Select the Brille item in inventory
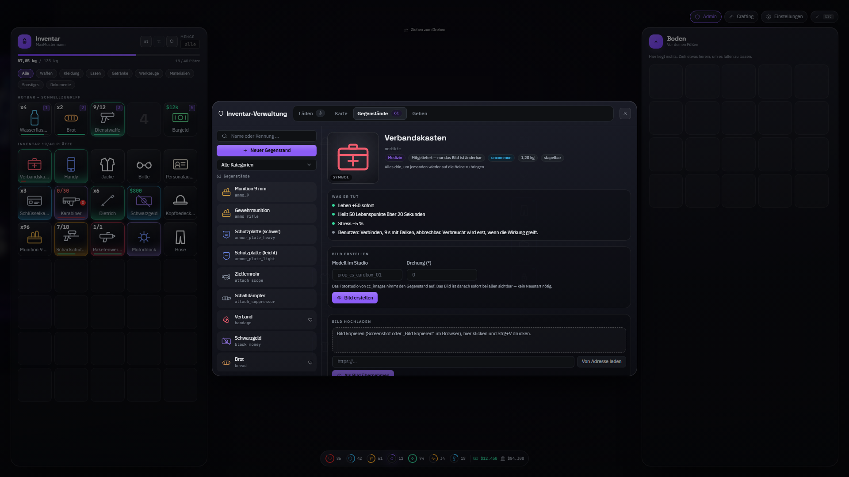Viewport: 849px width, 477px height. 144,166
